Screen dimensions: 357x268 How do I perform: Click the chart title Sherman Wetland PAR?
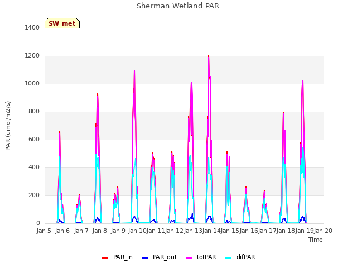[178, 6]
